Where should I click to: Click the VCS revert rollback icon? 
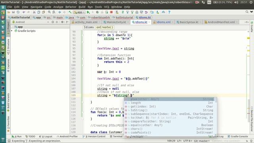[146, 12]
